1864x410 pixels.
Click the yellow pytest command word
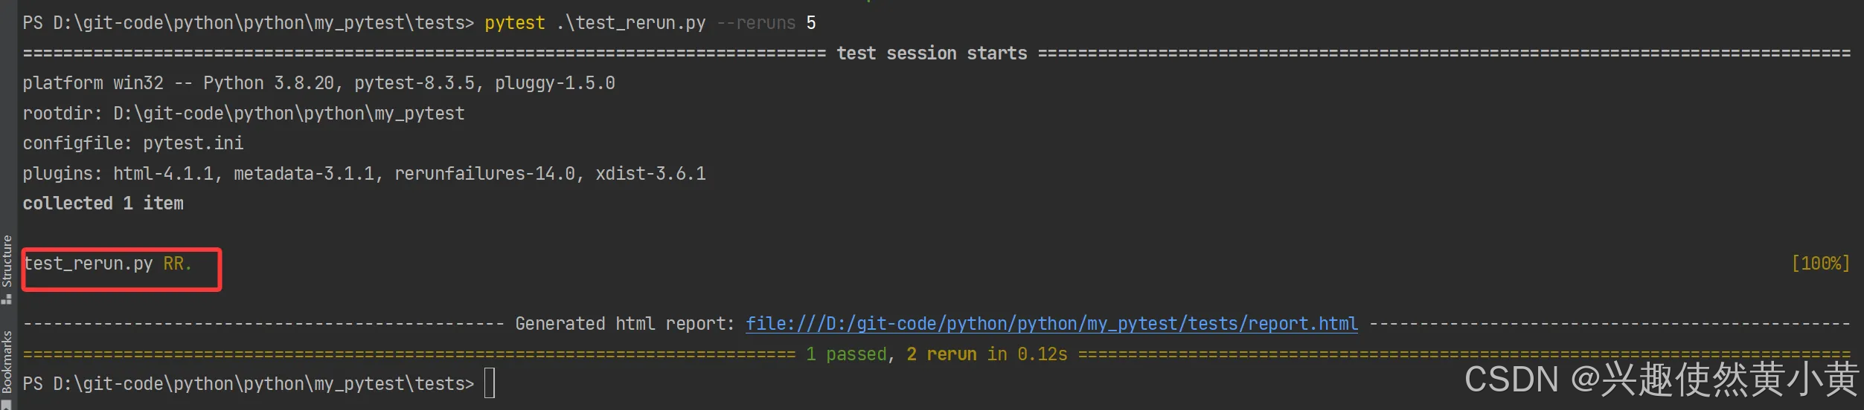pos(514,23)
